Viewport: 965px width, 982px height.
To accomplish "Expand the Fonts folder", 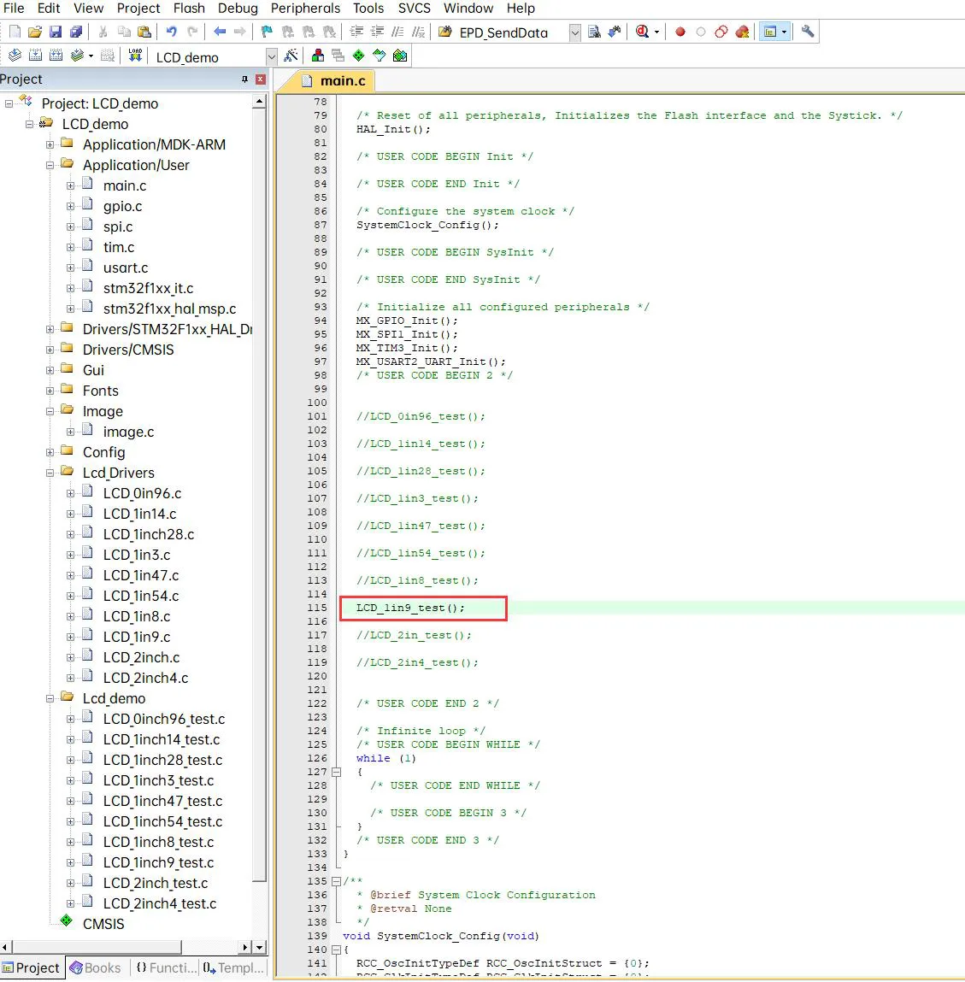I will pyautogui.click(x=50, y=391).
